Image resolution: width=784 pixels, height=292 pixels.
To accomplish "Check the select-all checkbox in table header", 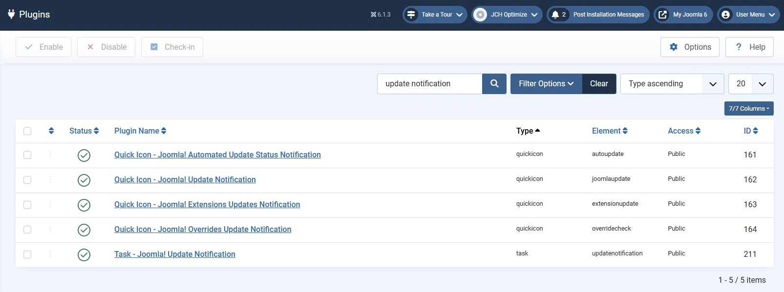I will click(27, 131).
